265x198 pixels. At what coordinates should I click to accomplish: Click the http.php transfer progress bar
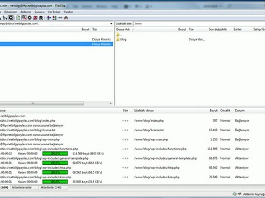click(55, 172)
